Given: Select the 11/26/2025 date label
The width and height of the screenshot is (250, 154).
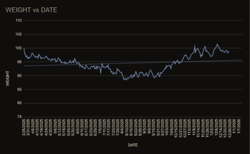Looking at the screenshot, I should [x=207, y=128].
